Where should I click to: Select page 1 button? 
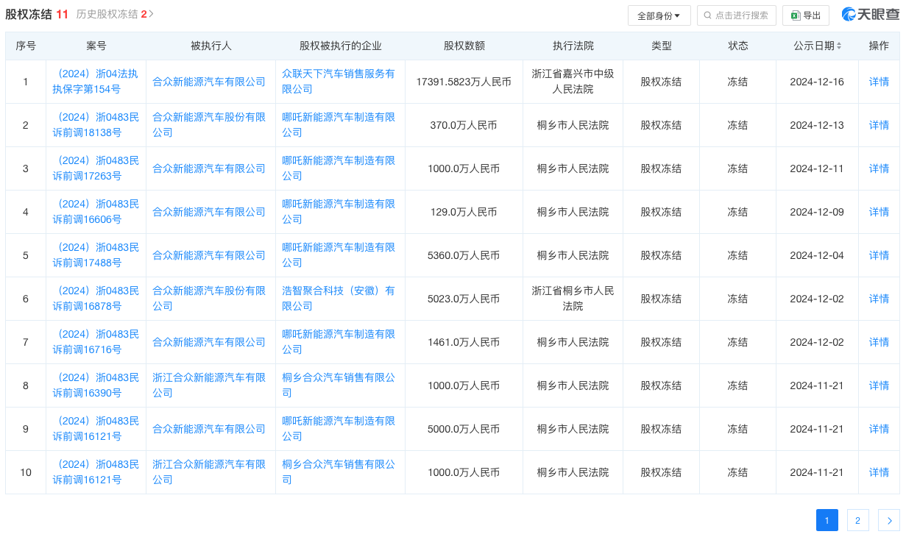tap(827, 520)
